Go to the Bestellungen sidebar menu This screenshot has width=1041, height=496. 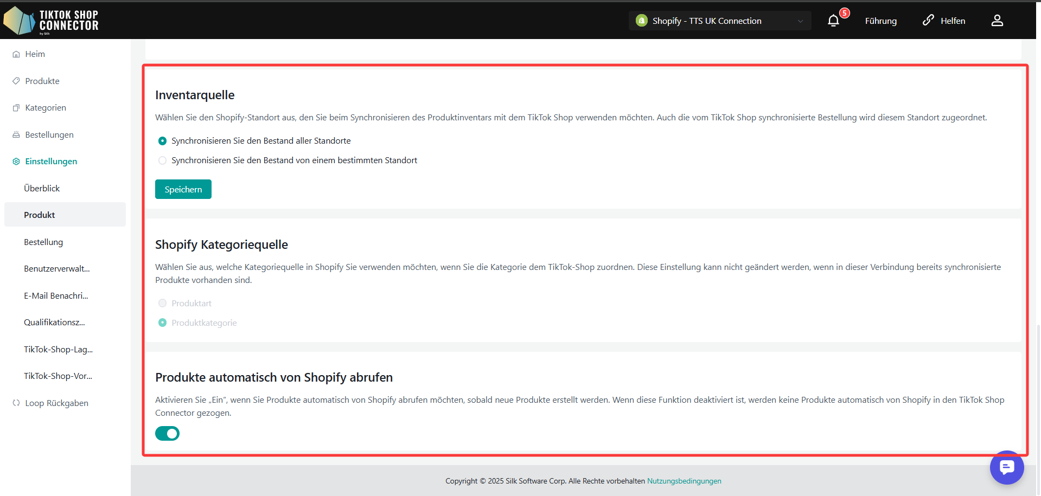(49, 134)
